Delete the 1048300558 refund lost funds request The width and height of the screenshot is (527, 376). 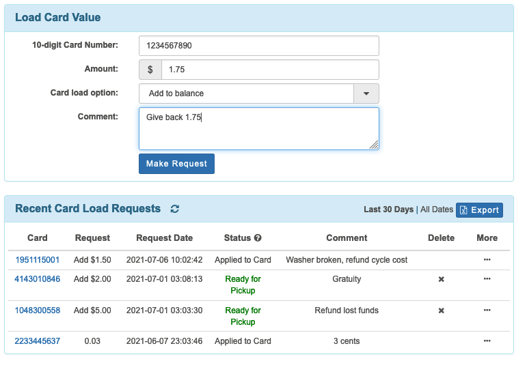click(441, 310)
